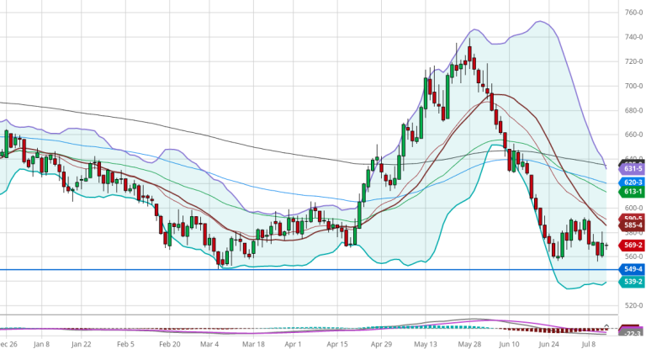Viewport: 646px width, 349px height.
Task: Click the May 28 date label
Action: pos(469,343)
